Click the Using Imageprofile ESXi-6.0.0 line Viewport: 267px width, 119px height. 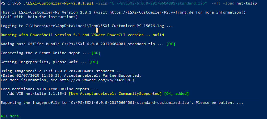(62, 71)
